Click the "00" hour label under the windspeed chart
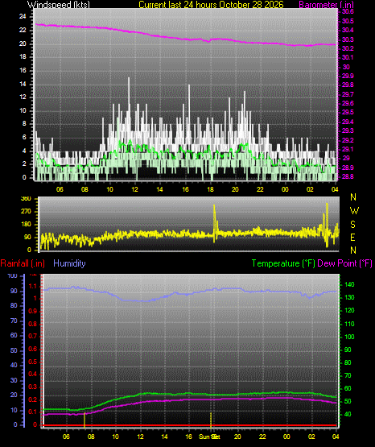375x447 pixels. tap(285, 189)
